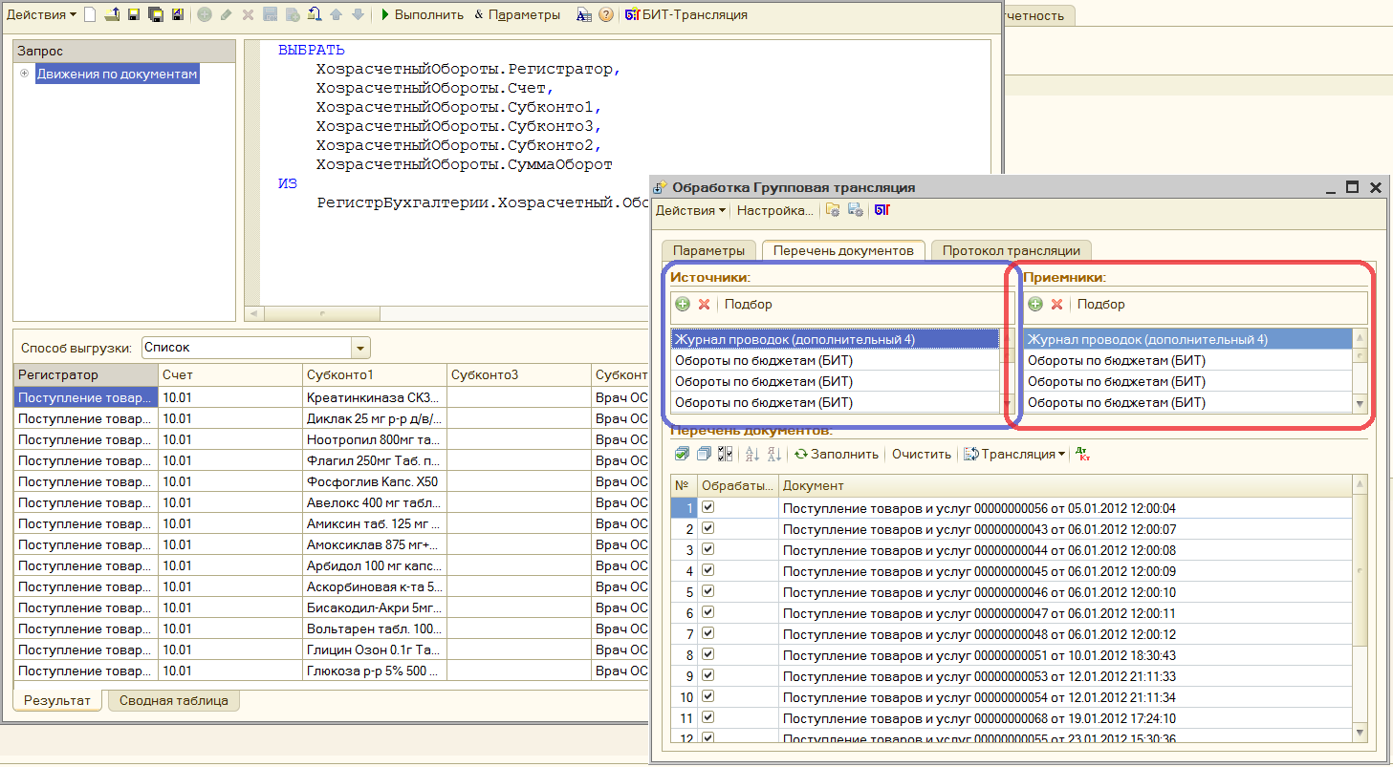Toggle the checkbox for document row 2
This screenshot has height=767, width=1393.
[708, 528]
